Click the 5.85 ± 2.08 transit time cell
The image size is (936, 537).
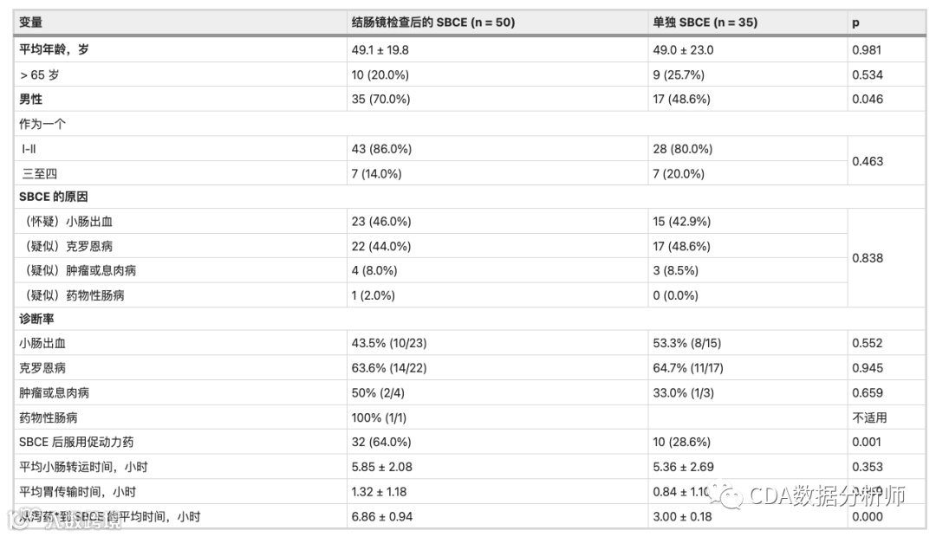(381, 467)
